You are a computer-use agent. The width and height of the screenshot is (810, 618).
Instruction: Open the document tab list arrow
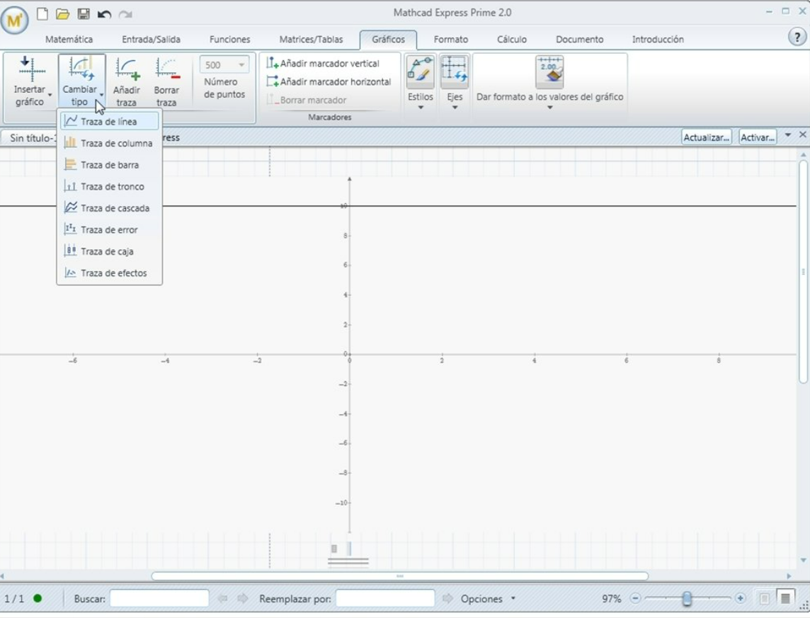pyautogui.click(x=788, y=135)
